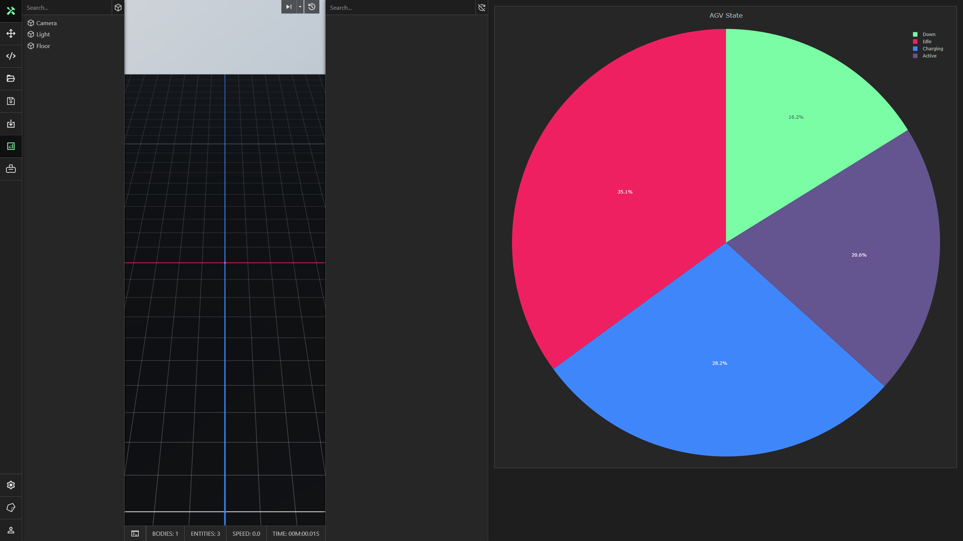Open the user account icon
The height and width of the screenshot is (541, 963).
coord(11,530)
